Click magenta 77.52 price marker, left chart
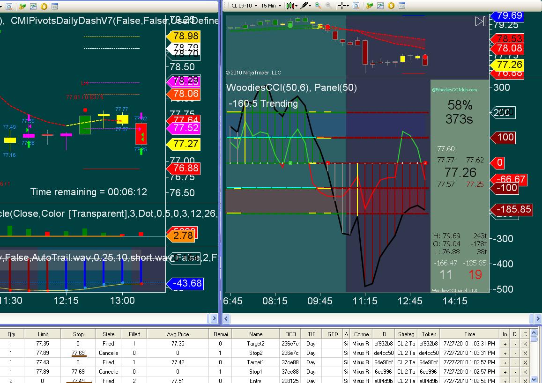 click(x=183, y=128)
